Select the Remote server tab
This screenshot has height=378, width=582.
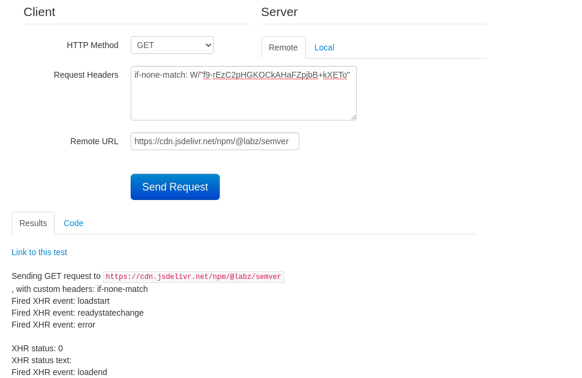coord(283,47)
